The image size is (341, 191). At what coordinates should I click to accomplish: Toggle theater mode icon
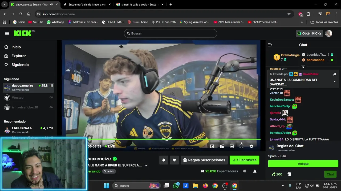(232, 146)
